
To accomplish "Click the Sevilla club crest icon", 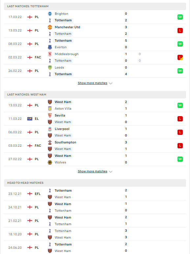I will click(50, 116).
